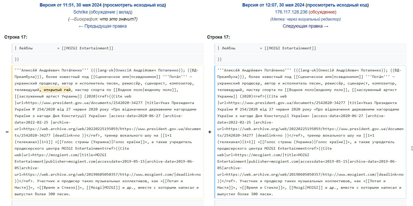Click the '→Биография' section link in edit summary
413x206 pixels.
click(84, 19)
